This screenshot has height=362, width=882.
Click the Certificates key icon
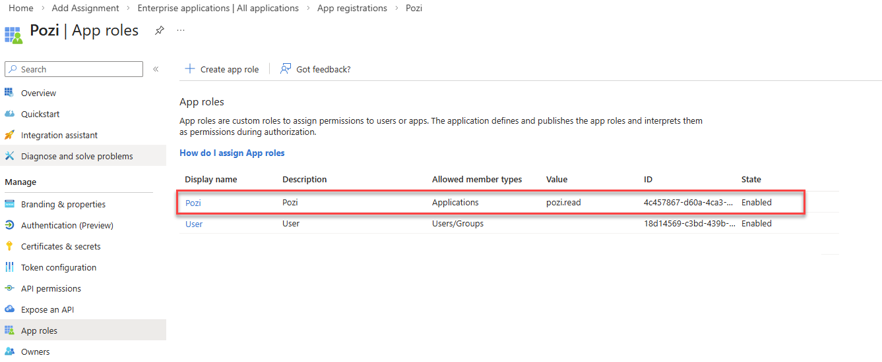coord(9,246)
